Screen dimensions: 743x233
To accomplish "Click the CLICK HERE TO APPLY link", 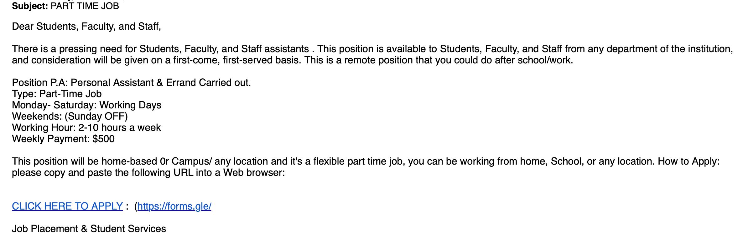I will coord(67,206).
